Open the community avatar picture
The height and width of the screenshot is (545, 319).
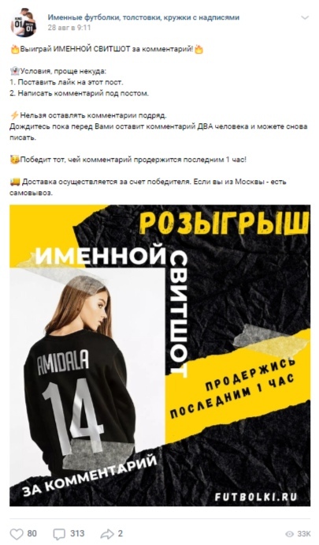24,23
